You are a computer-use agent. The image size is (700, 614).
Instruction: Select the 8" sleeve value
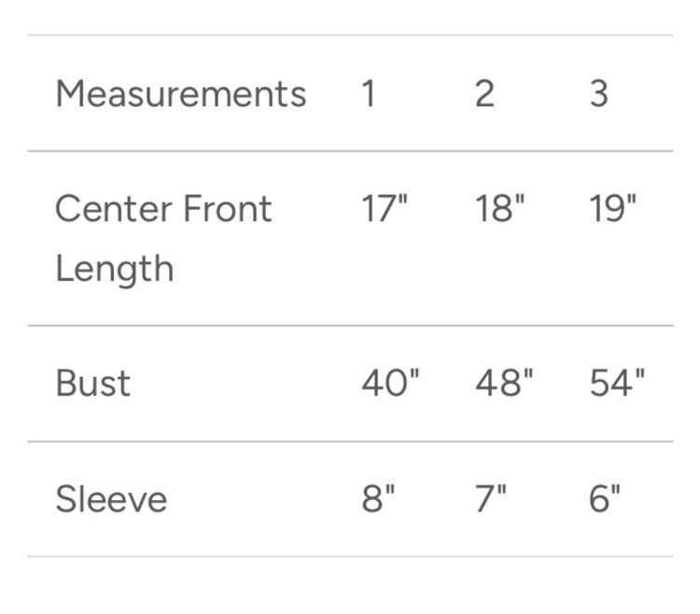point(378,499)
